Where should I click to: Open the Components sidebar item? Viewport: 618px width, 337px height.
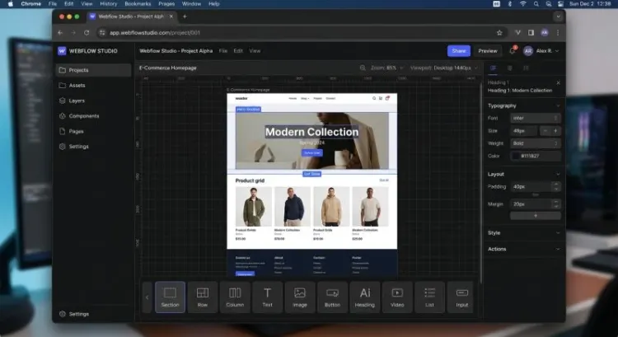[93, 116]
